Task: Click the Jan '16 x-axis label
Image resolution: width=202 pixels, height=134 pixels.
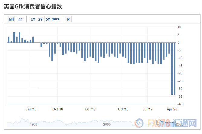Action: [31, 109]
